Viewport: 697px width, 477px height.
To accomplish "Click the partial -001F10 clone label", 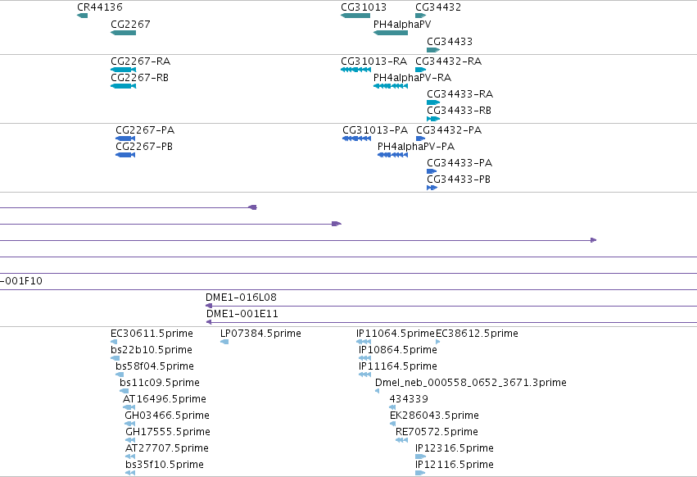I will point(21,281).
